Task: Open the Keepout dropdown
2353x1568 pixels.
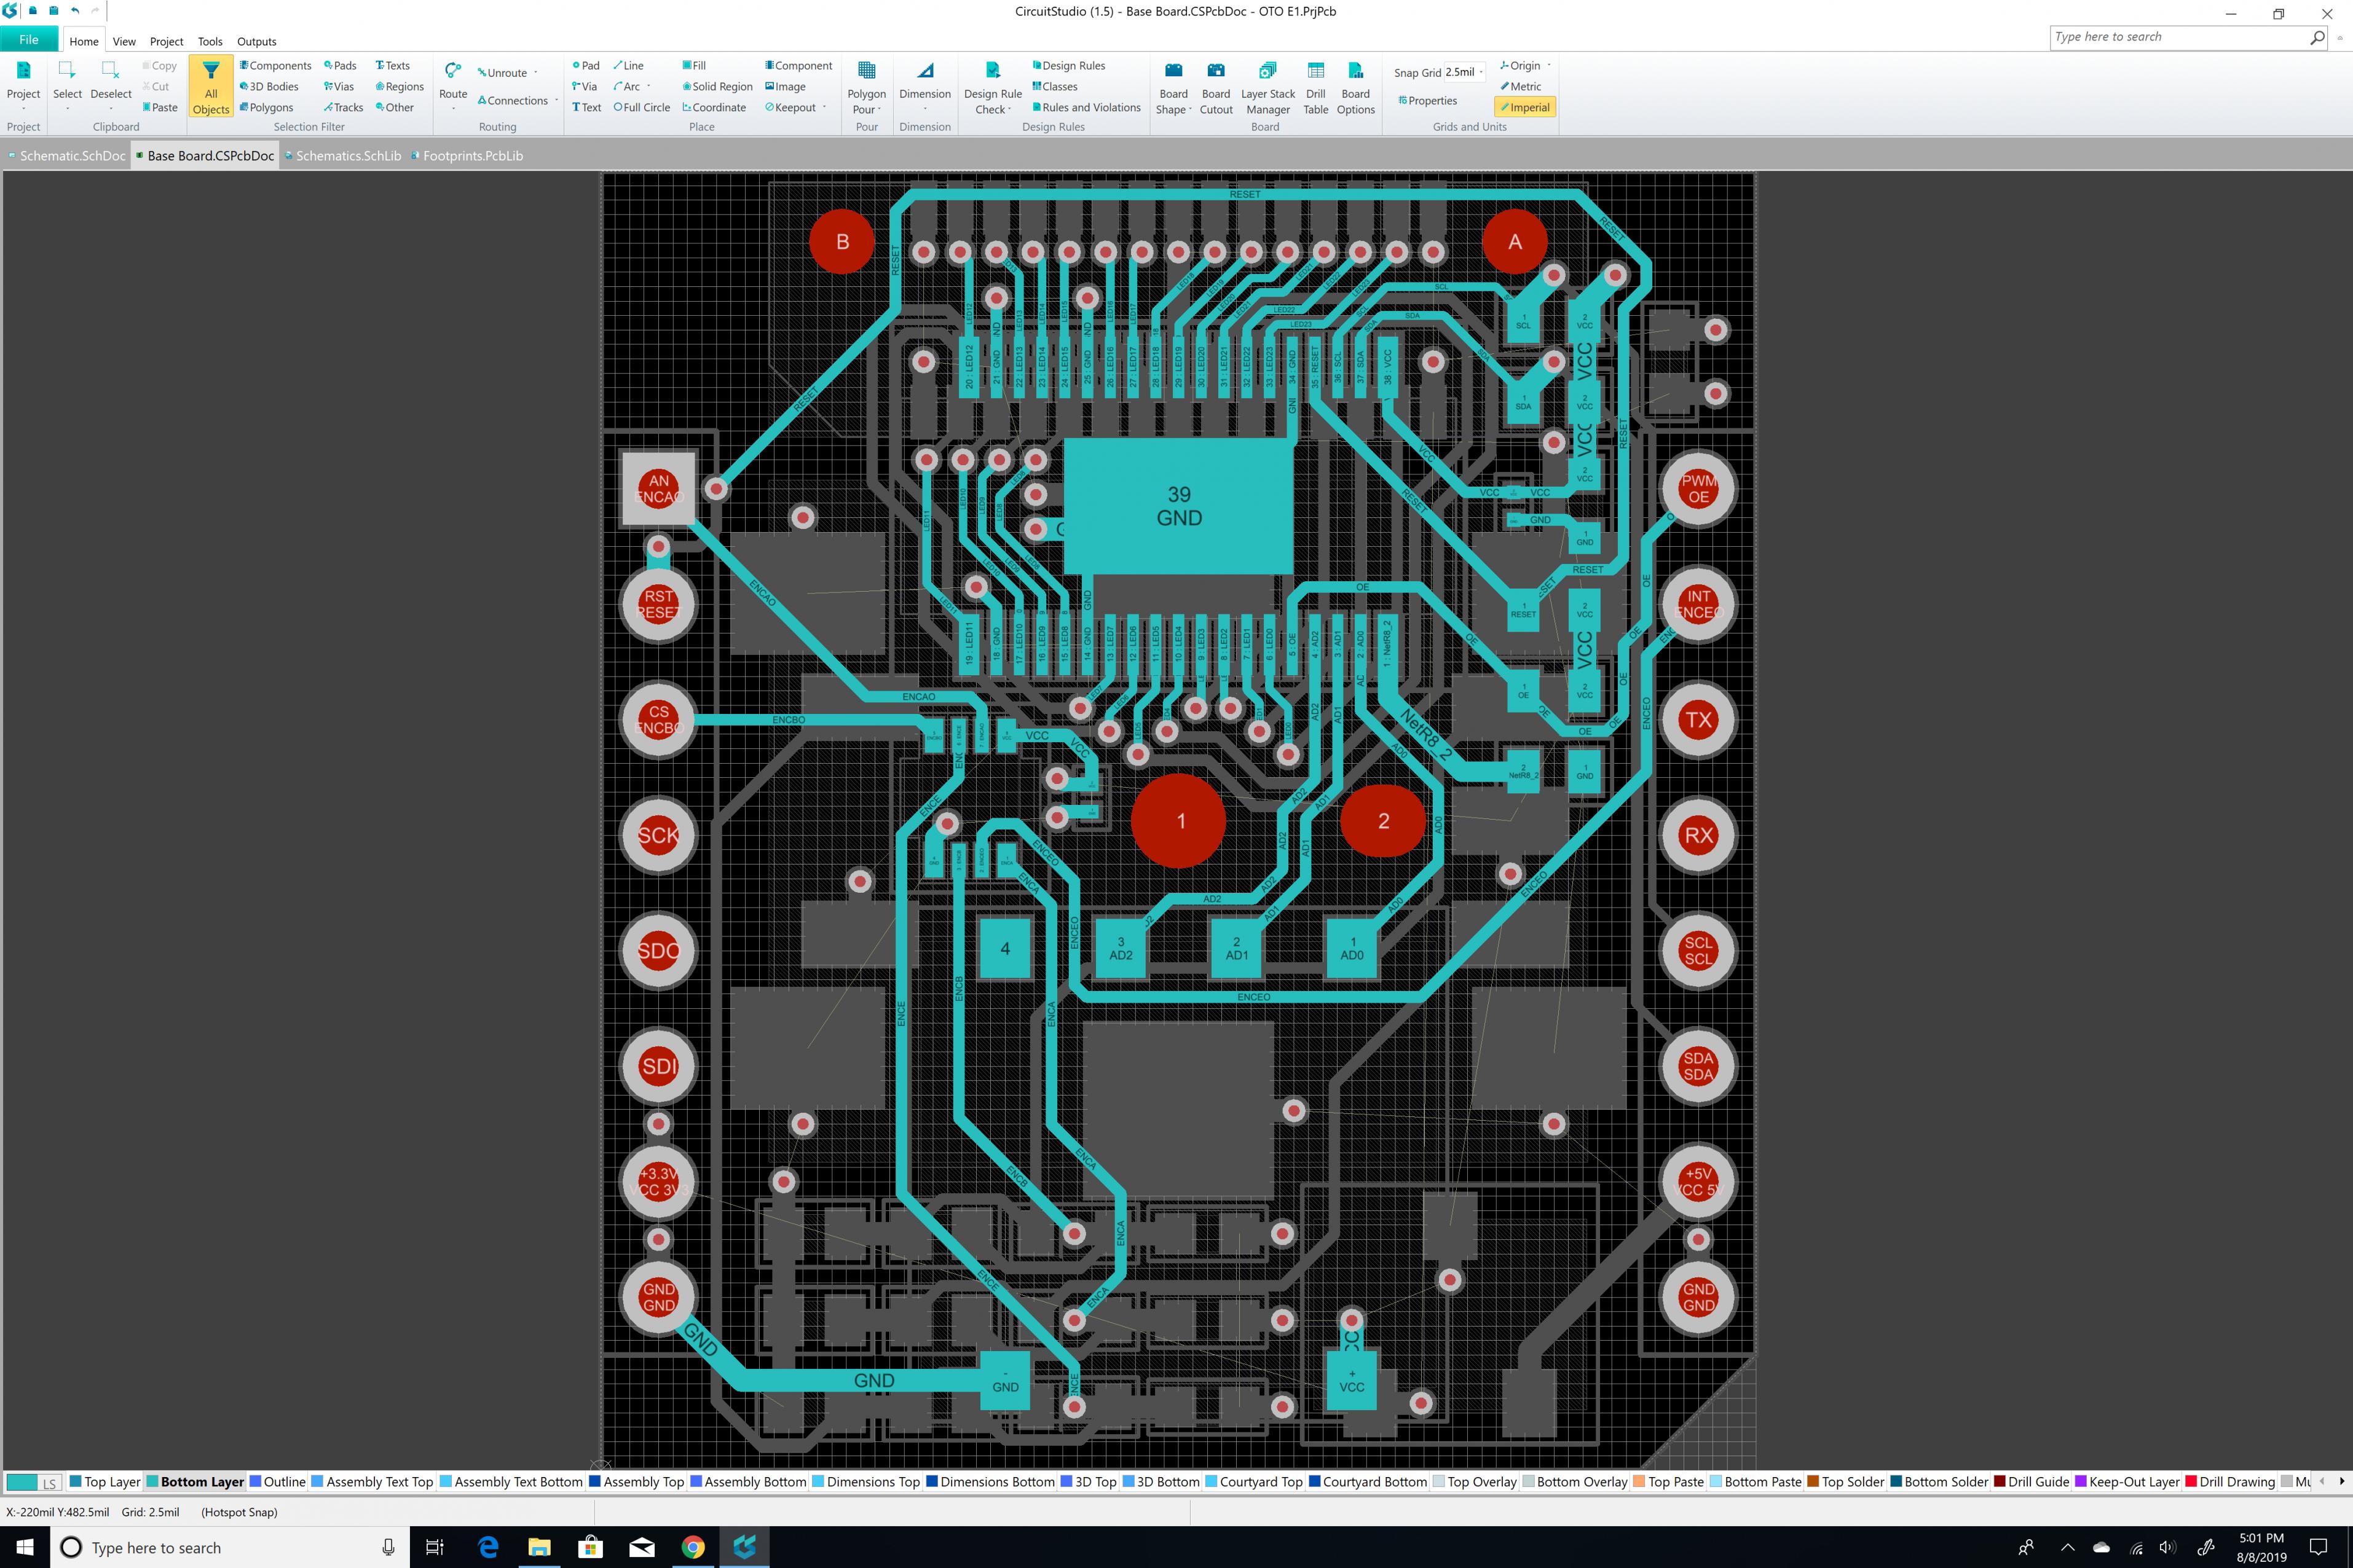Action: click(824, 107)
